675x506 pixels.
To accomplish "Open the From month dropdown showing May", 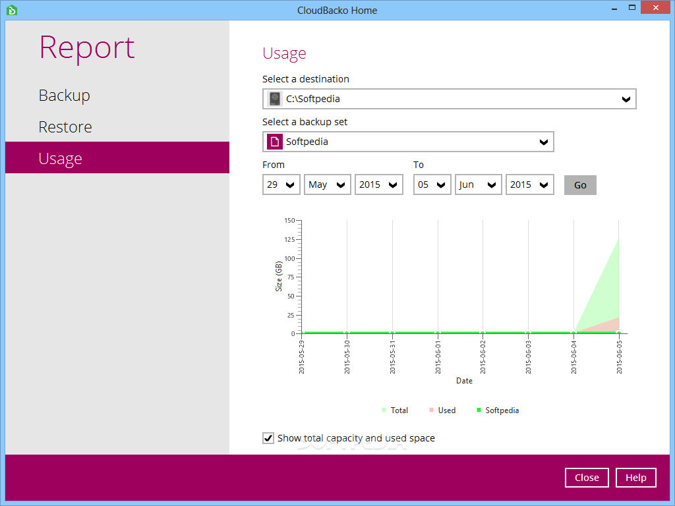I will pos(327,184).
